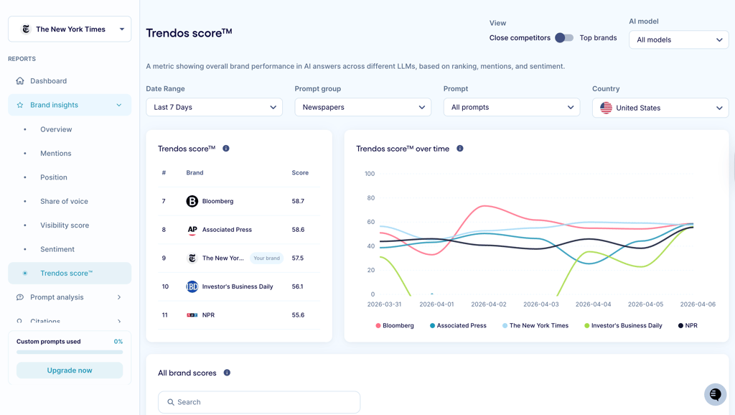Toggle view between Close competitors and Top brands
Viewport: 735px width, 415px height.
coord(564,38)
